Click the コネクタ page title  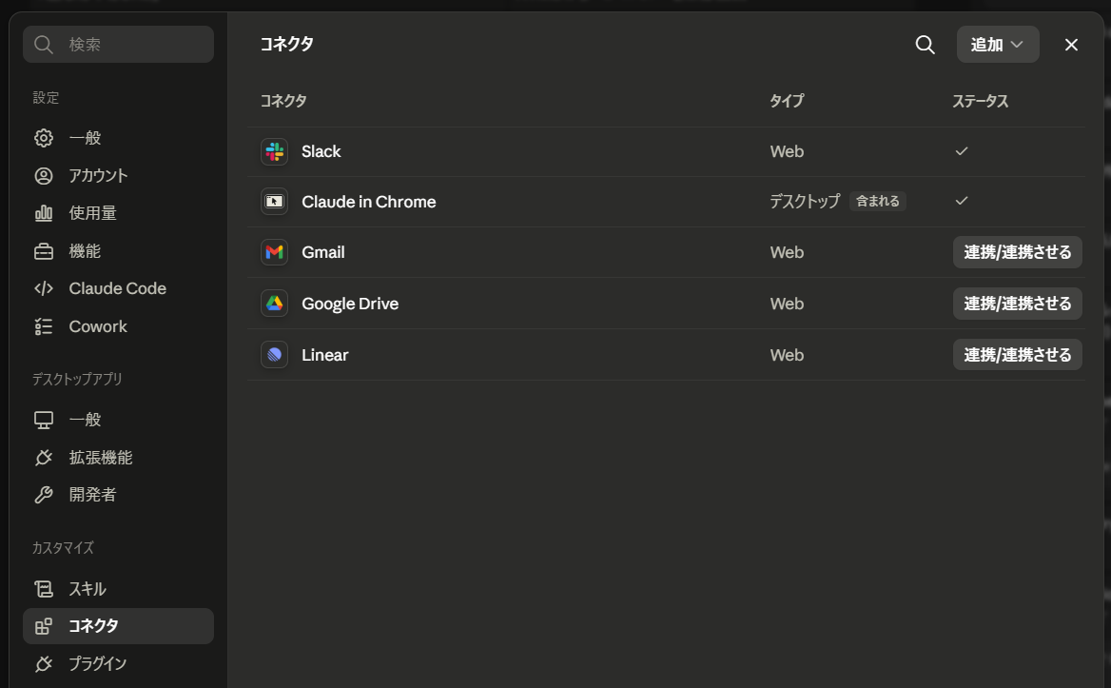[287, 44]
